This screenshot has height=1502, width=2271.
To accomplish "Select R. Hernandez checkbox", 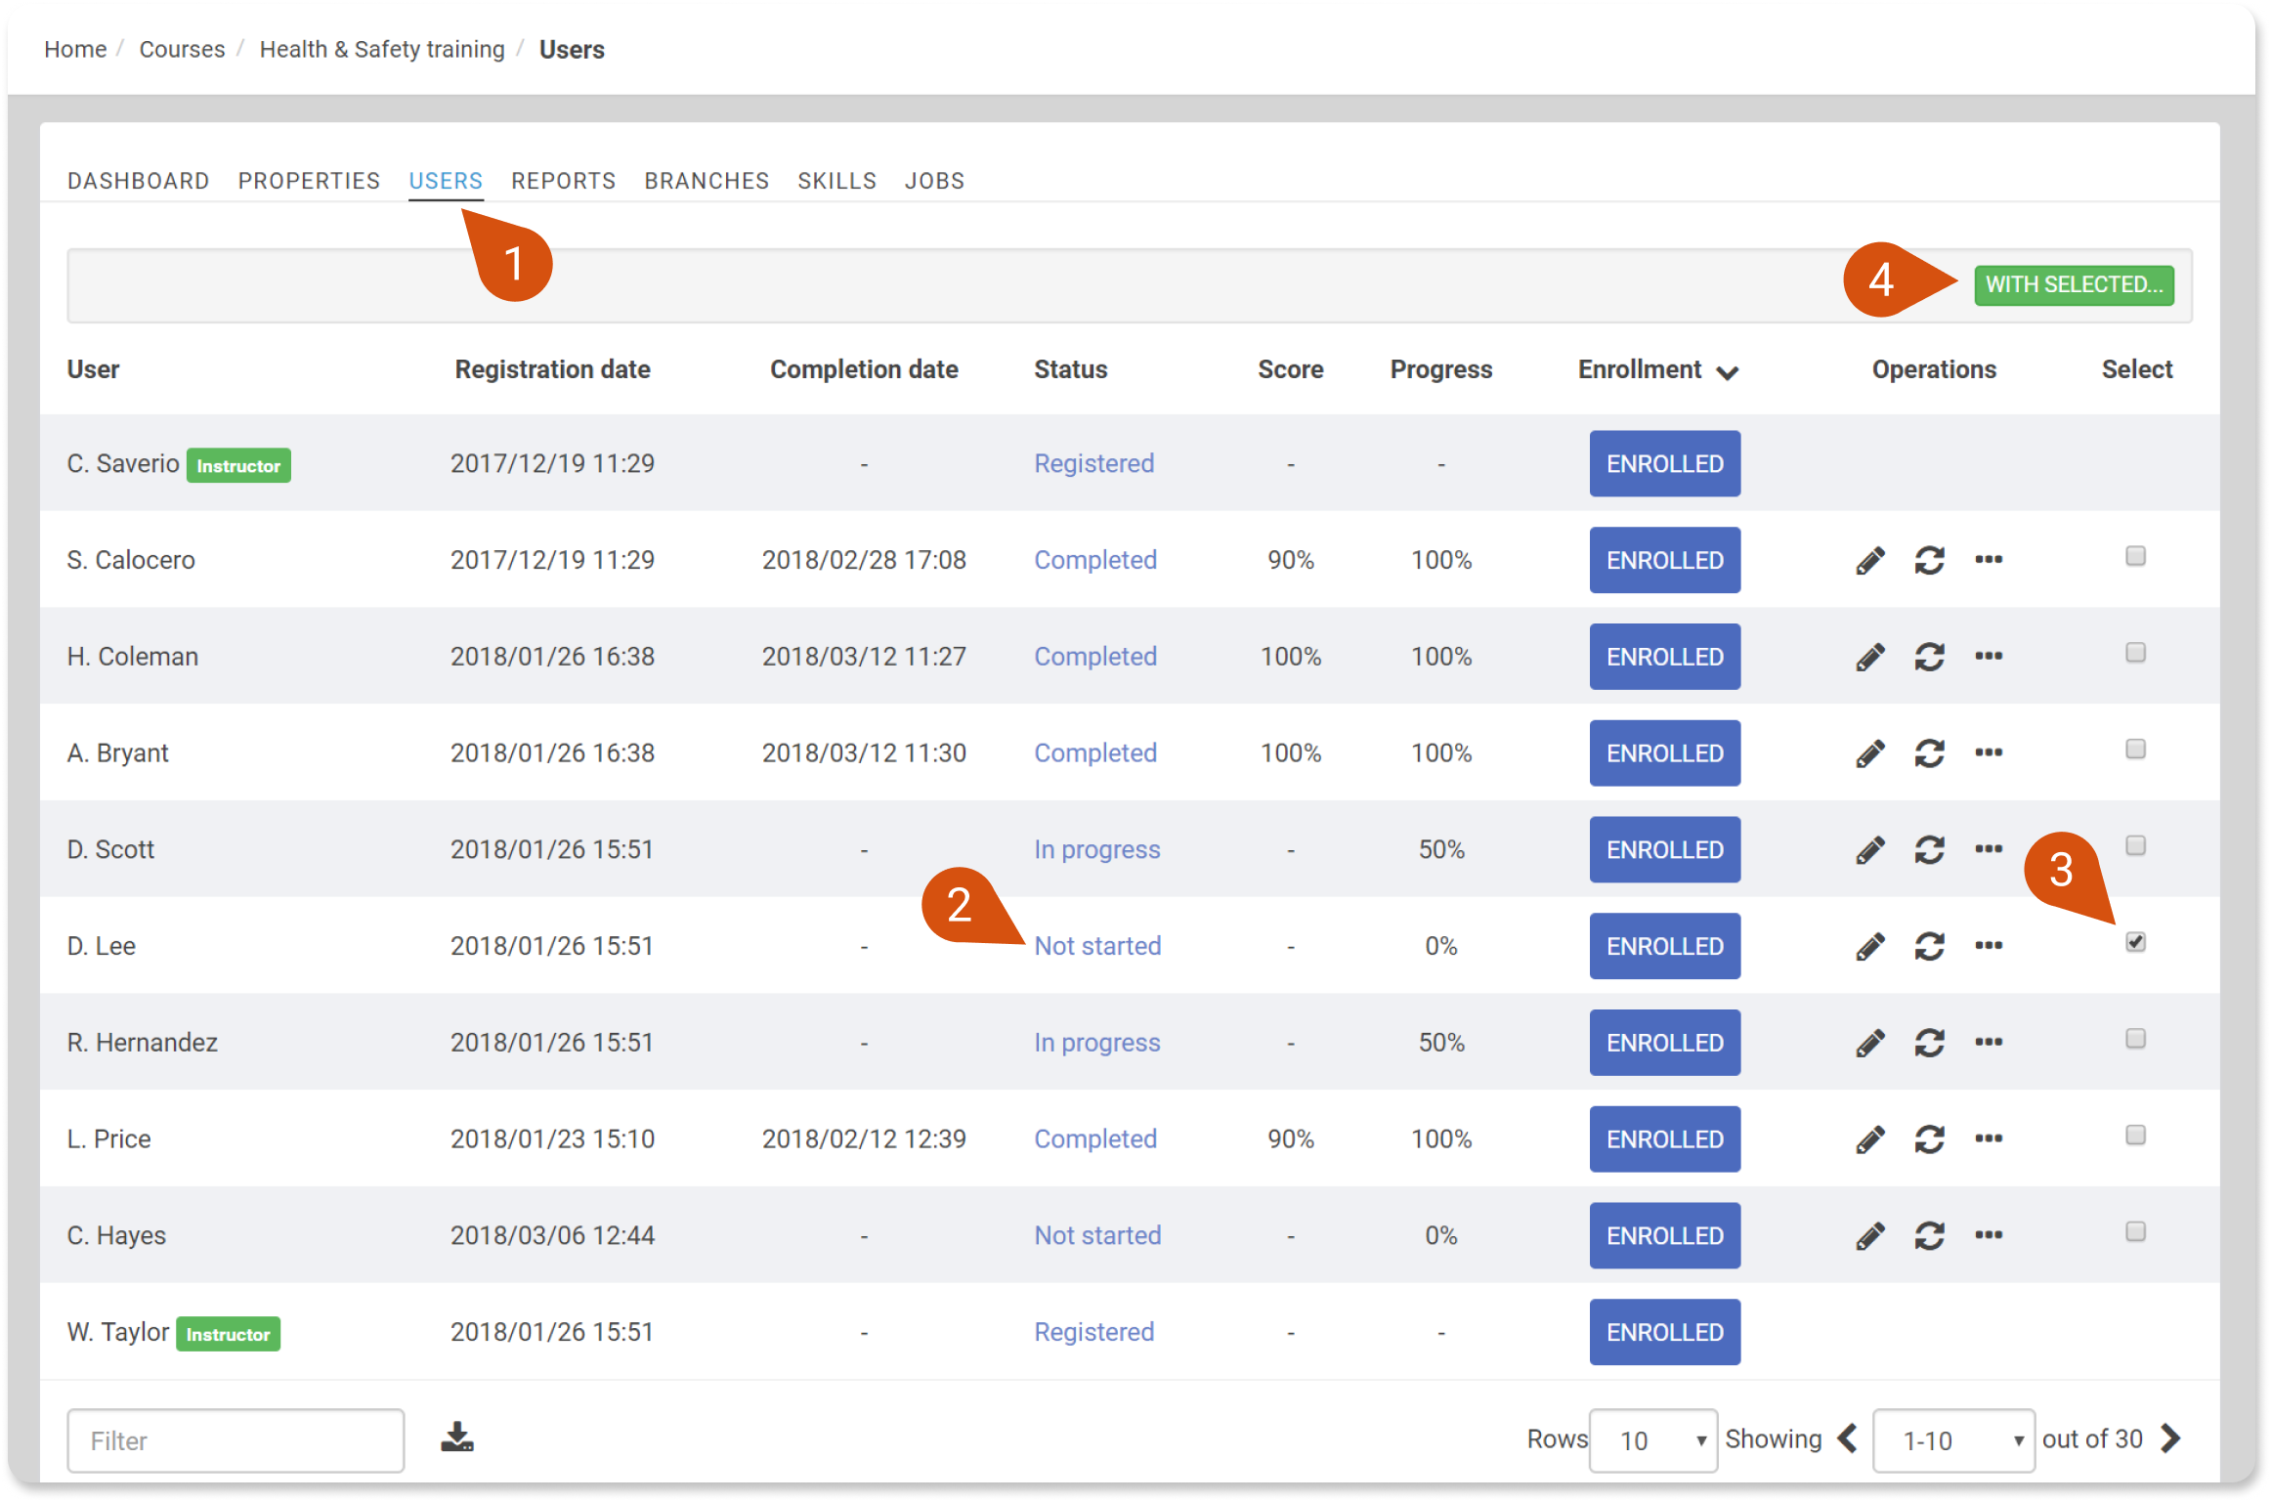I will click(x=2135, y=1039).
